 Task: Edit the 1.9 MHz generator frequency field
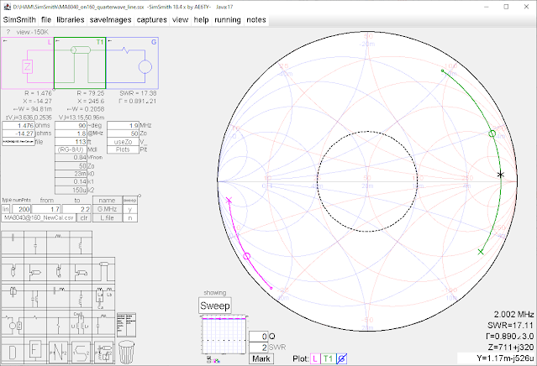click(123, 126)
